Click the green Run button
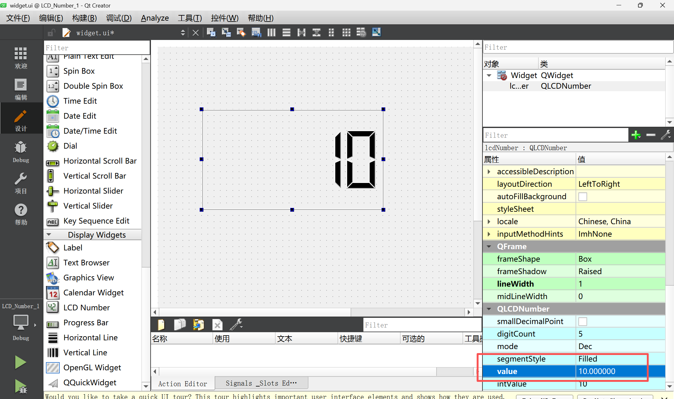The image size is (674, 399). [21, 362]
